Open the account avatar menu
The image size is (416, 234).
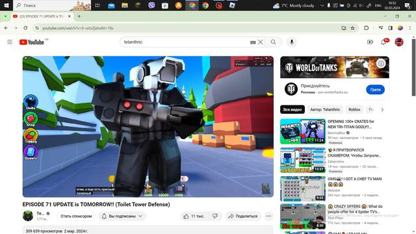pyautogui.click(x=399, y=42)
